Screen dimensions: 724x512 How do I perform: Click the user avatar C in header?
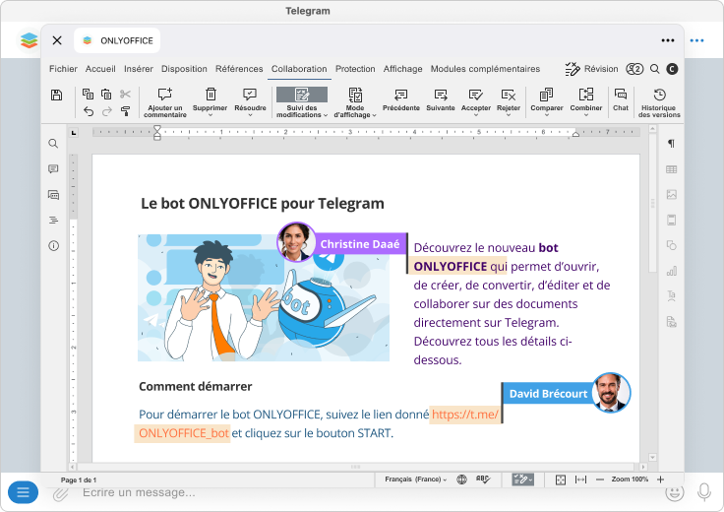pyautogui.click(x=672, y=69)
